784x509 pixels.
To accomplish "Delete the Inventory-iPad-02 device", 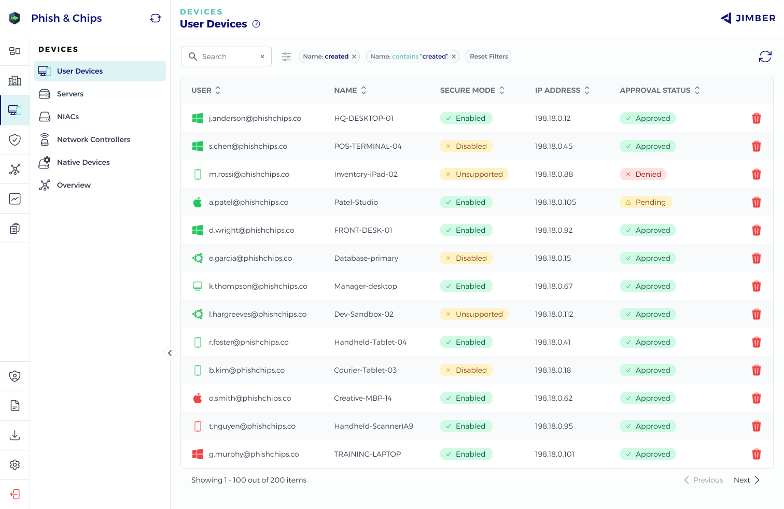I will pyautogui.click(x=757, y=174).
